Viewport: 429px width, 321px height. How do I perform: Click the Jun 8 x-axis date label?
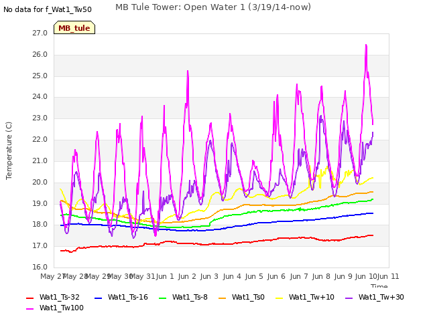[321, 276]
